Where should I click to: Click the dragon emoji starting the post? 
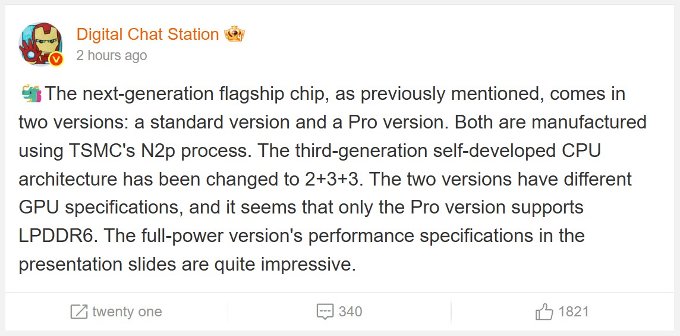click(31, 93)
